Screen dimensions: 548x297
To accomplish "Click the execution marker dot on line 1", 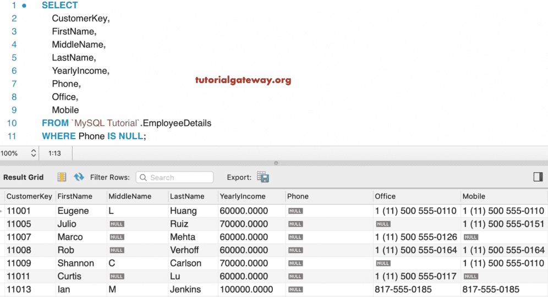I will [x=24, y=5].
